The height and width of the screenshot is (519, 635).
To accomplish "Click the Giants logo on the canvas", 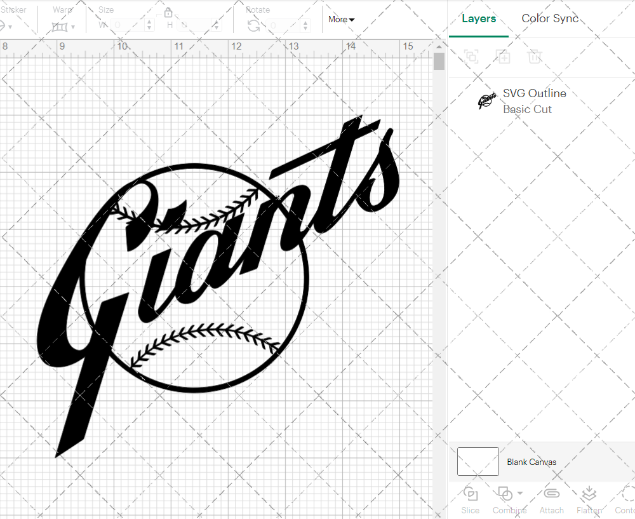I will (x=197, y=273).
